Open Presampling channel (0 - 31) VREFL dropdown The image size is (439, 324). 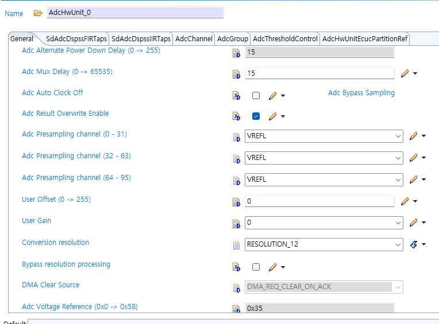coord(398,136)
